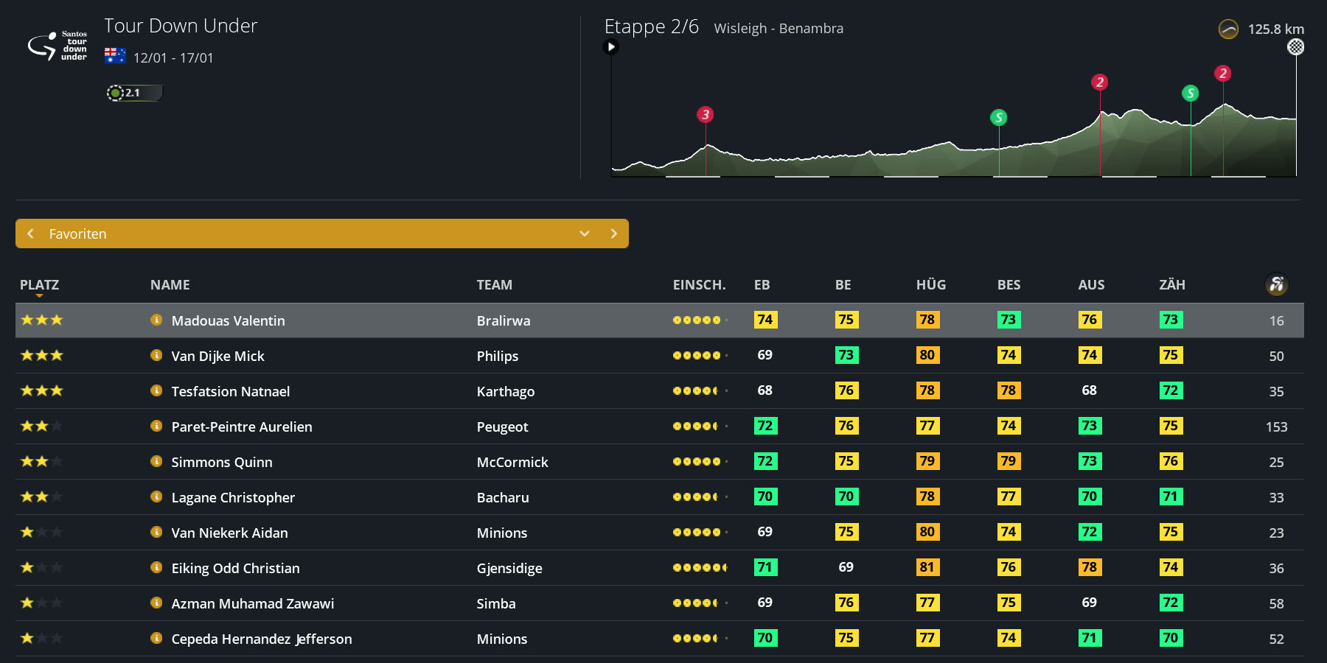Click the checkered finish flag icon
1327x663 pixels.
click(1295, 47)
